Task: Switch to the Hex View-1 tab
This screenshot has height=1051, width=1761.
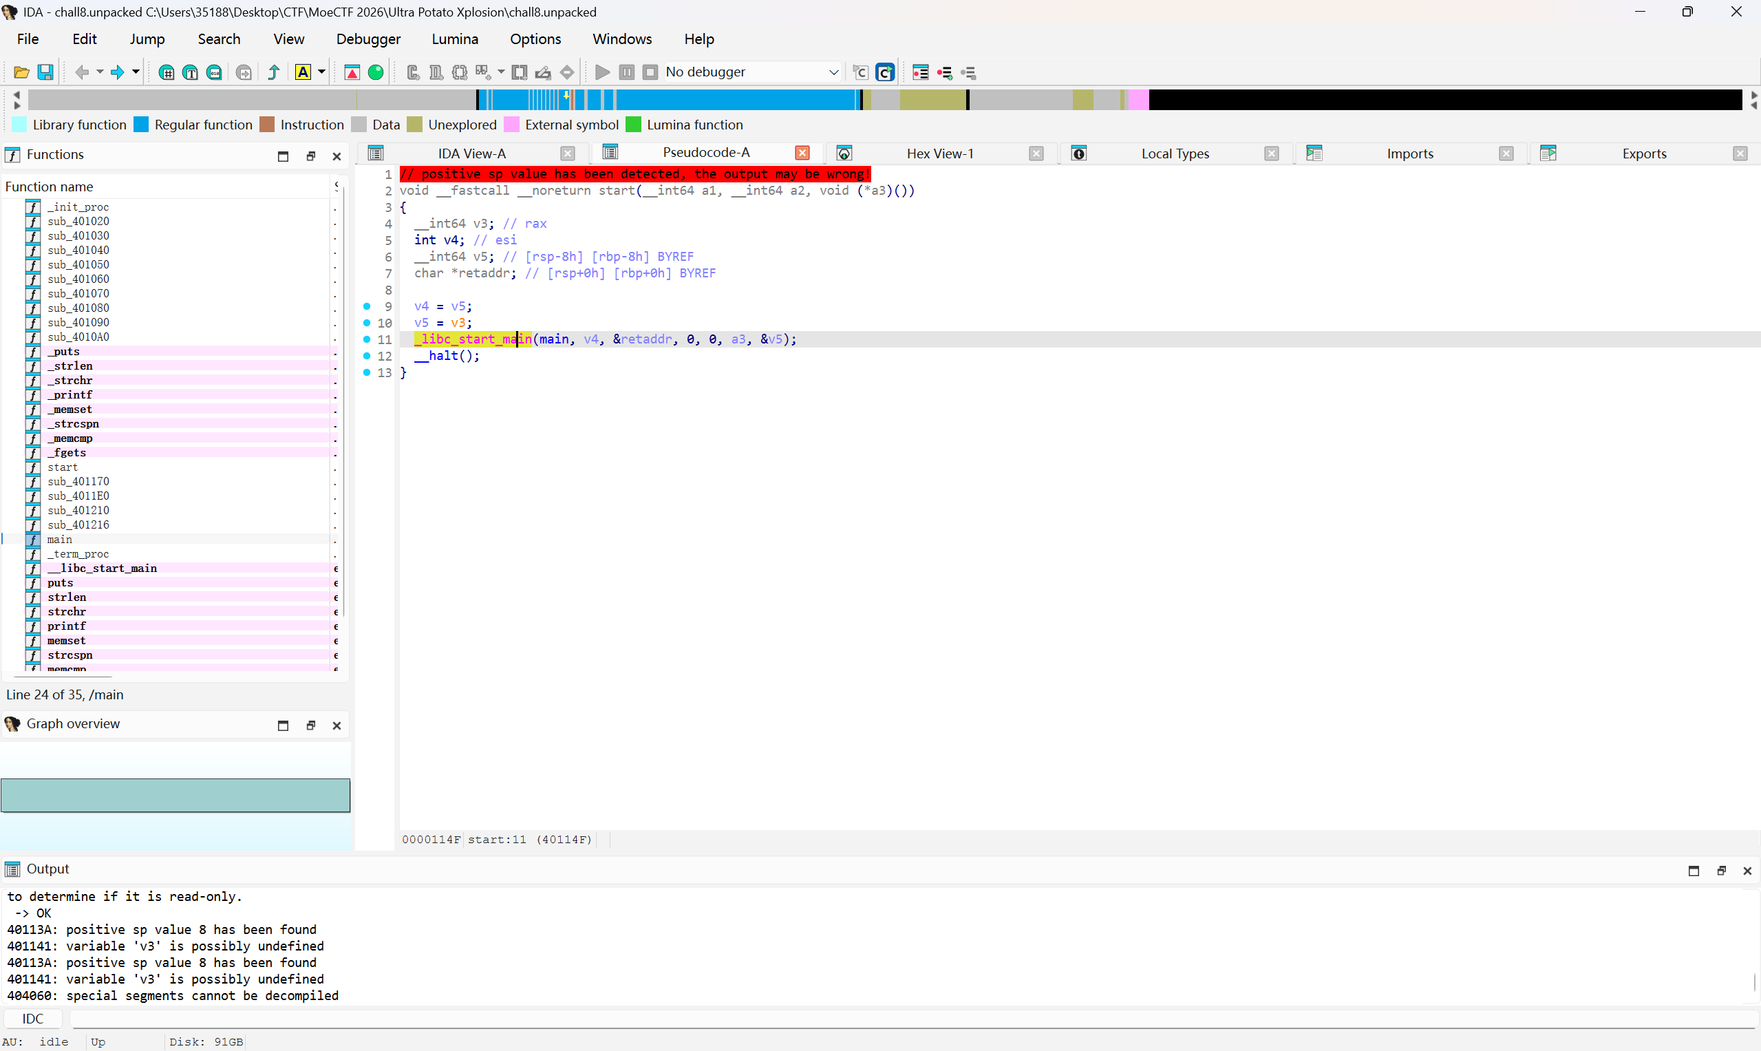Action: (x=939, y=153)
